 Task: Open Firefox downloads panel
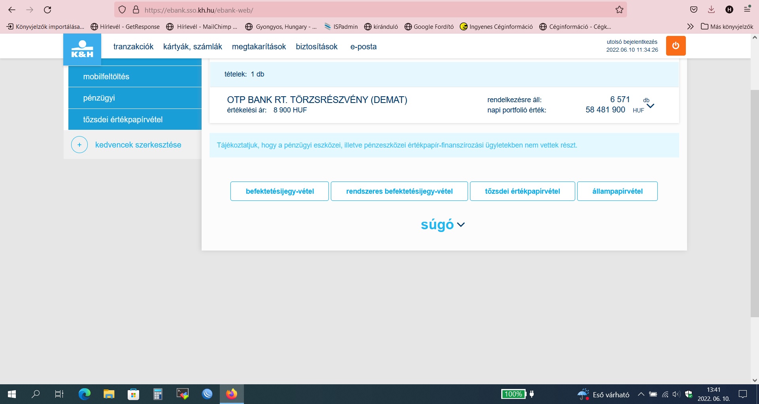tap(711, 10)
